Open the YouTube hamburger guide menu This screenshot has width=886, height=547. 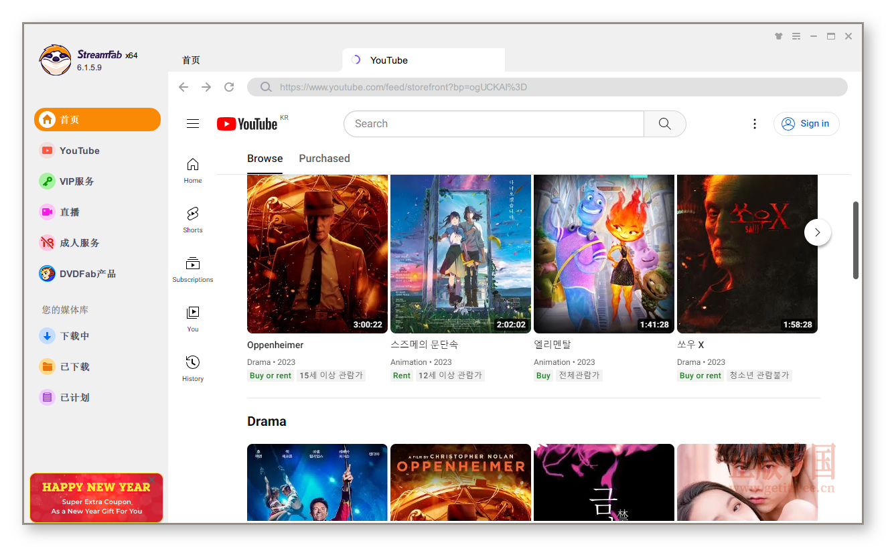[193, 124]
